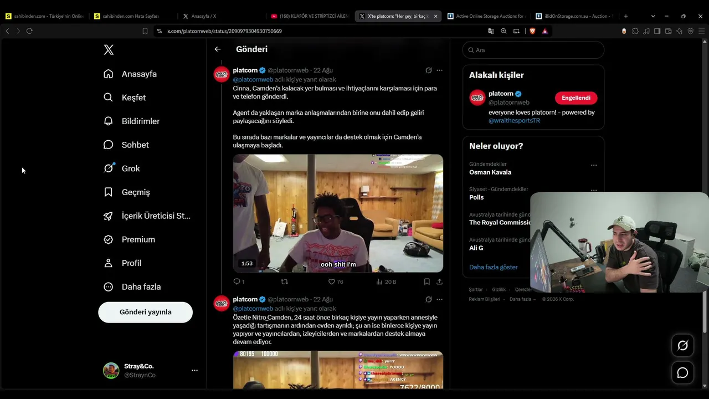Open more options on the Özetle post

[x=440, y=299]
